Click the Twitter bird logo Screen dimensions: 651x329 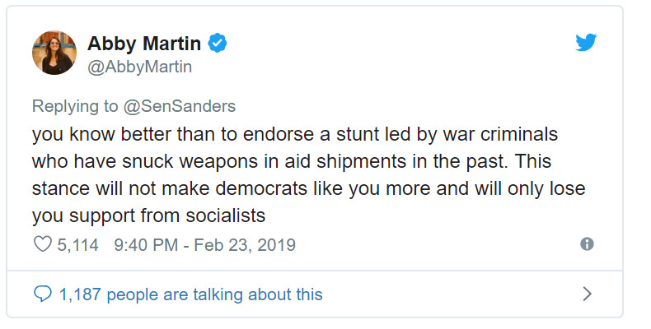pyautogui.click(x=586, y=43)
